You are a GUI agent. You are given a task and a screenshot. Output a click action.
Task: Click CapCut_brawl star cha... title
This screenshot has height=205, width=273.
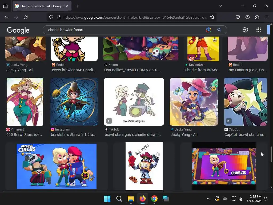245,135
